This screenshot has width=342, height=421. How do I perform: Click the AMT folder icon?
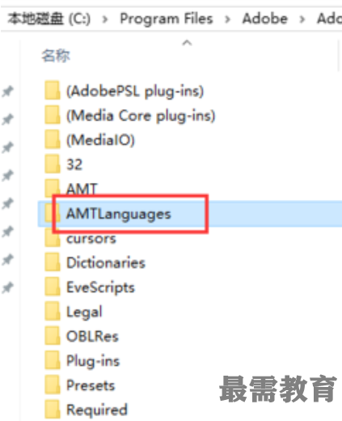coord(53,187)
